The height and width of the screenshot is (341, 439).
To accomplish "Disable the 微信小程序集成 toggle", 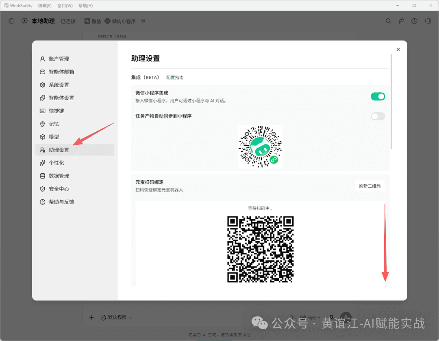I will [378, 96].
